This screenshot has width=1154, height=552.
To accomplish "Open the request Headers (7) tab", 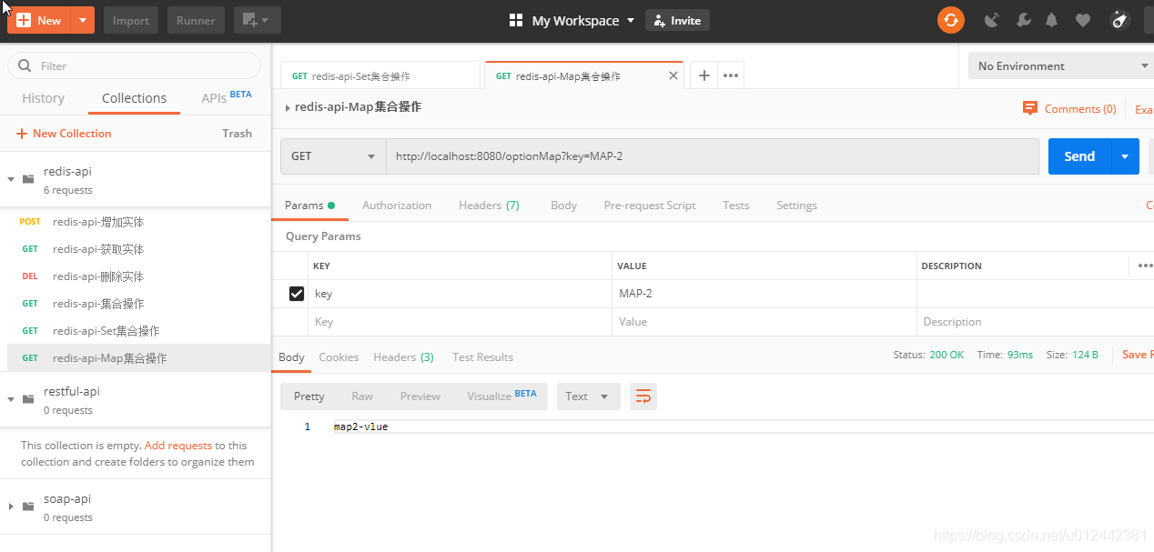I will click(x=489, y=205).
